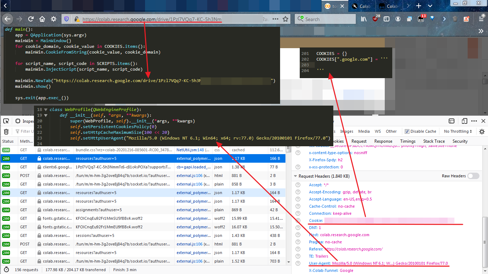Click the X-Colab-Tunnel: Google header
Screen dimensions: 488x274
331,270
